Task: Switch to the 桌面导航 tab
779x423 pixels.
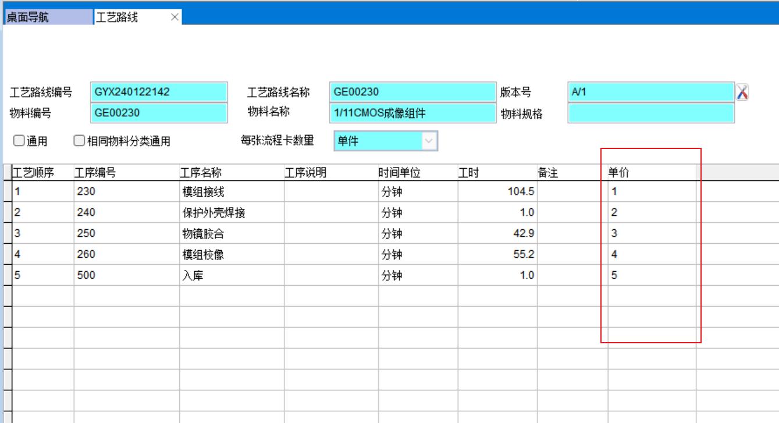Action: point(47,17)
